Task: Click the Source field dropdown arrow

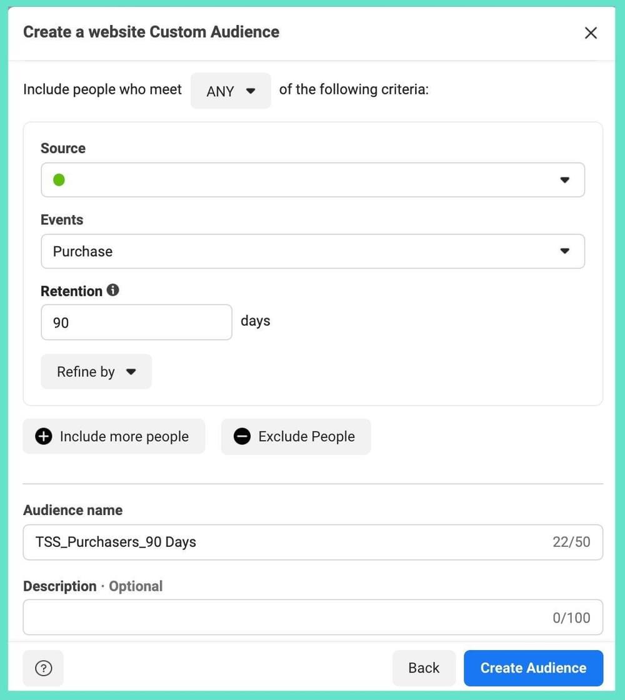Action: point(564,179)
